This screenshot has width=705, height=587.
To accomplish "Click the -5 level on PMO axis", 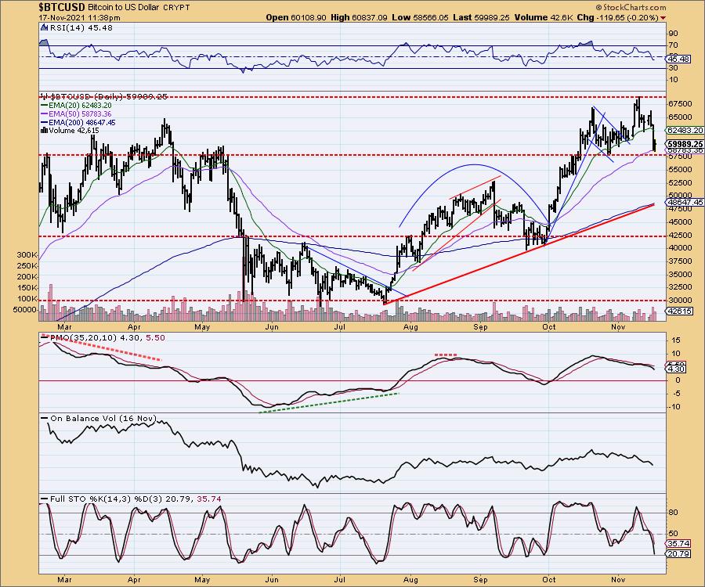I will (x=676, y=394).
